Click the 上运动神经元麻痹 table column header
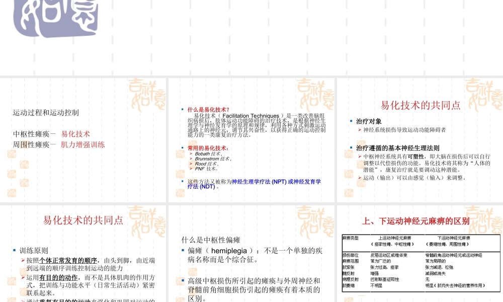 [x=394, y=238]
